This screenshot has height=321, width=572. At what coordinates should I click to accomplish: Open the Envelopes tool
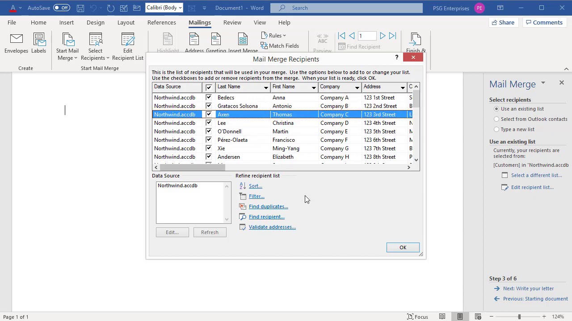(16, 44)
